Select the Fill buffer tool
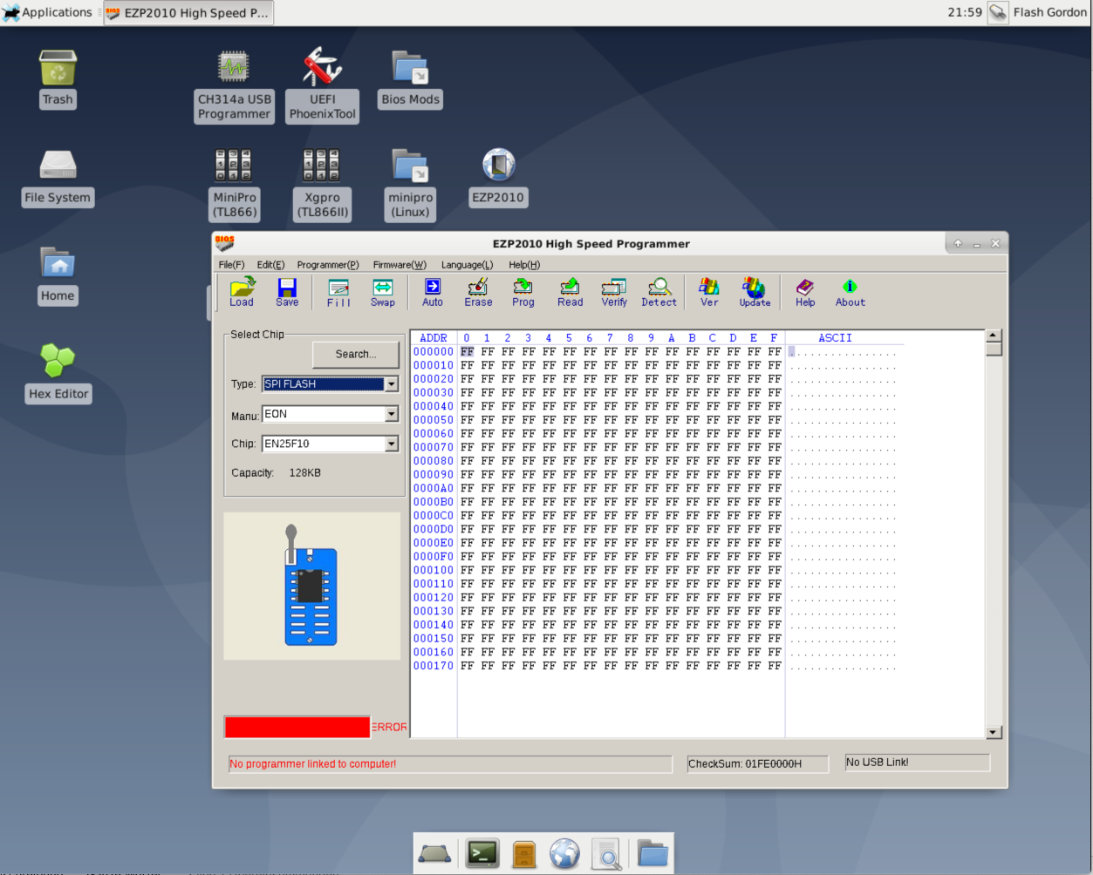The height and width of the screenshot is (875, 1093). coord(338,291)
